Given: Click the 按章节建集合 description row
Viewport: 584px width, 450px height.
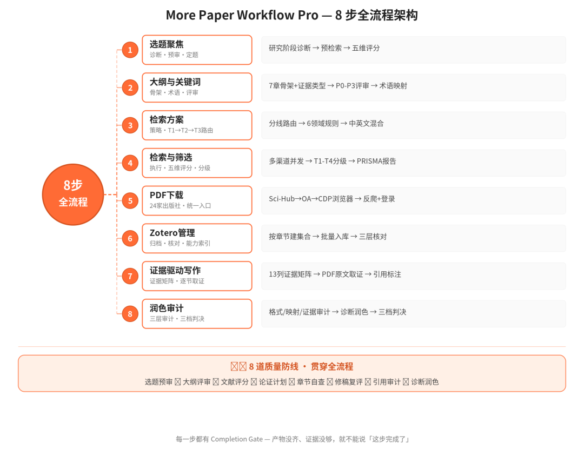Looking at the screenshot, I should (414, 238).
